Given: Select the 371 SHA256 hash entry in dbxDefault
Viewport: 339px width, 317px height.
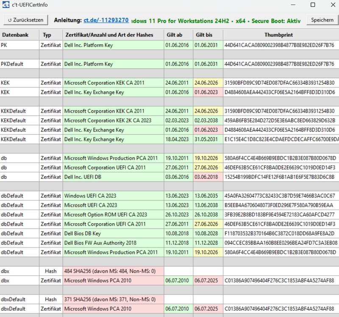Looking at the screenshot, I should tap(113, 300).
